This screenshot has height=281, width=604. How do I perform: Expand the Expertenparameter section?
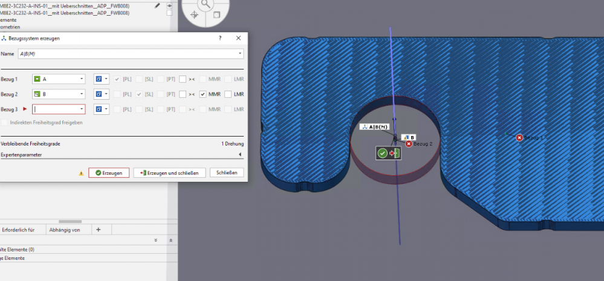[x=240, y=155]
